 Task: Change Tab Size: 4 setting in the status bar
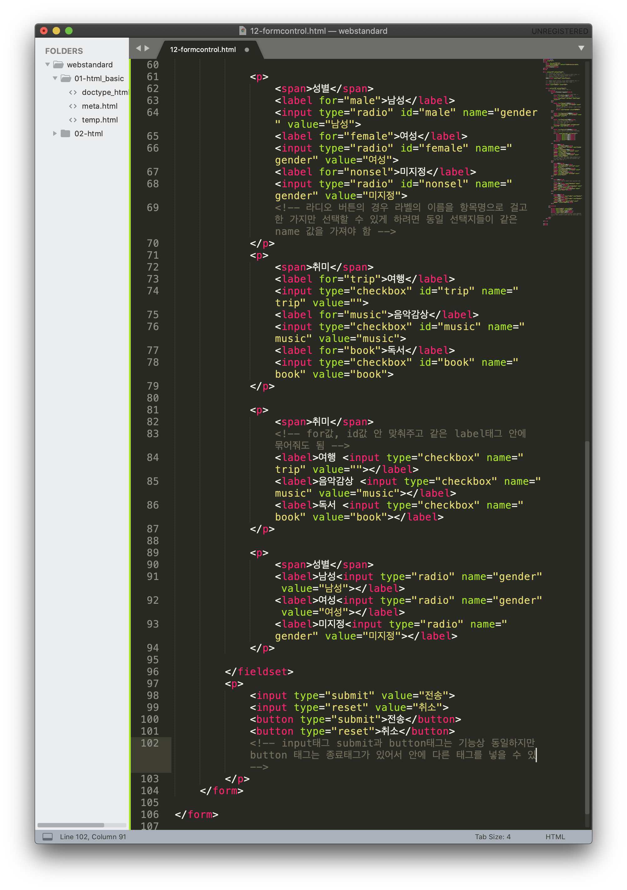492,836
